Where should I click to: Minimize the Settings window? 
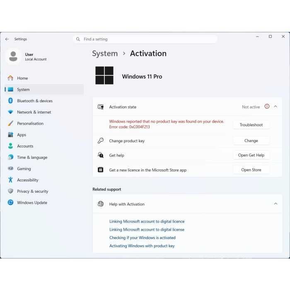257,36
